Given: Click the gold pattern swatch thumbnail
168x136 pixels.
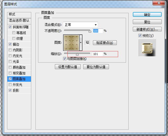Looking at the screenshot, I should [71, 42].
